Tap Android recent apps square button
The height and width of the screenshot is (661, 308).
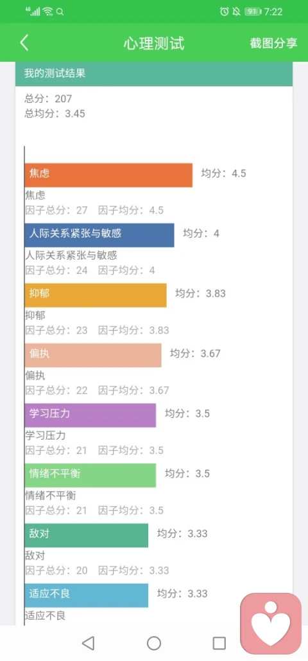pos(219,643)
